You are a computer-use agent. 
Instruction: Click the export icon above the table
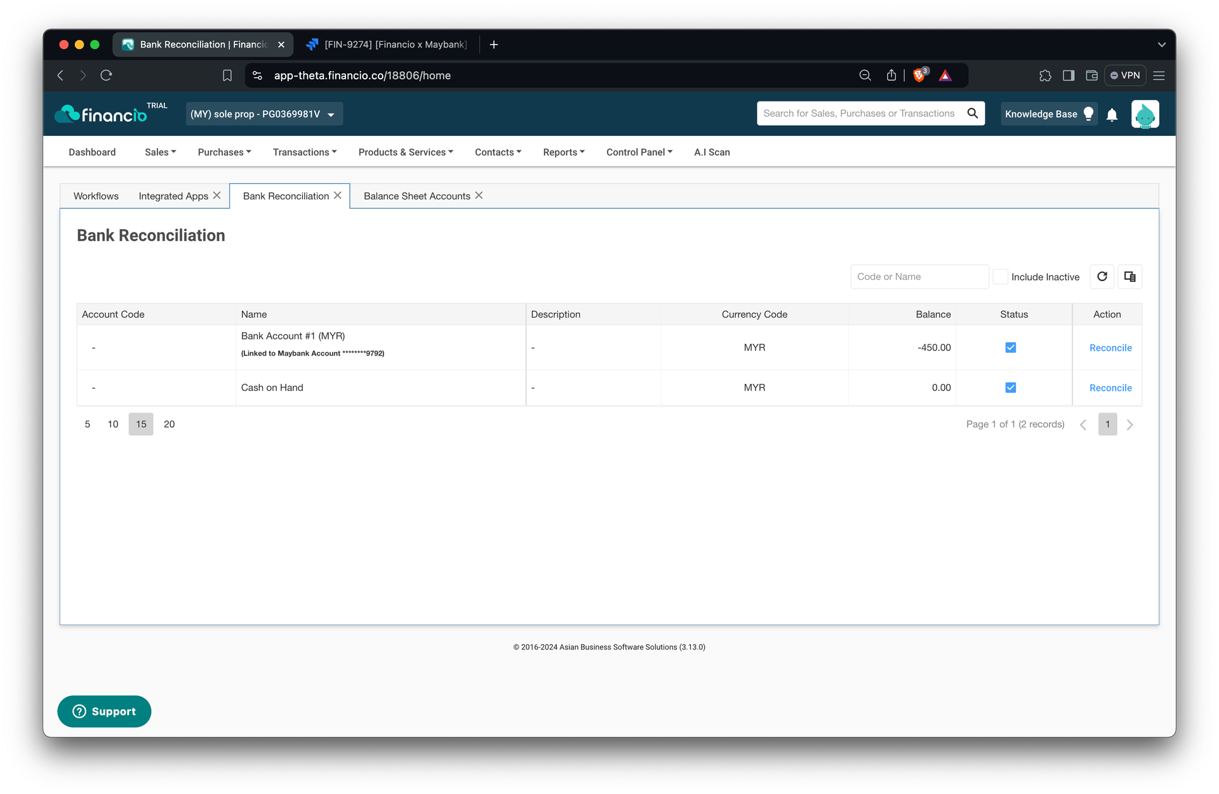tap(1130, 277)
